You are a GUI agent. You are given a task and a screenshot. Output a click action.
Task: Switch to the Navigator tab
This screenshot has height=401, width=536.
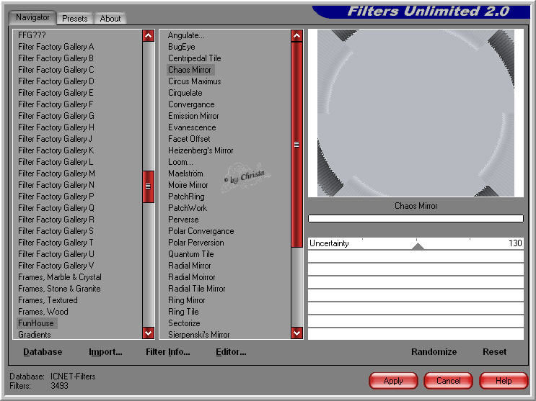pos(32,17)
